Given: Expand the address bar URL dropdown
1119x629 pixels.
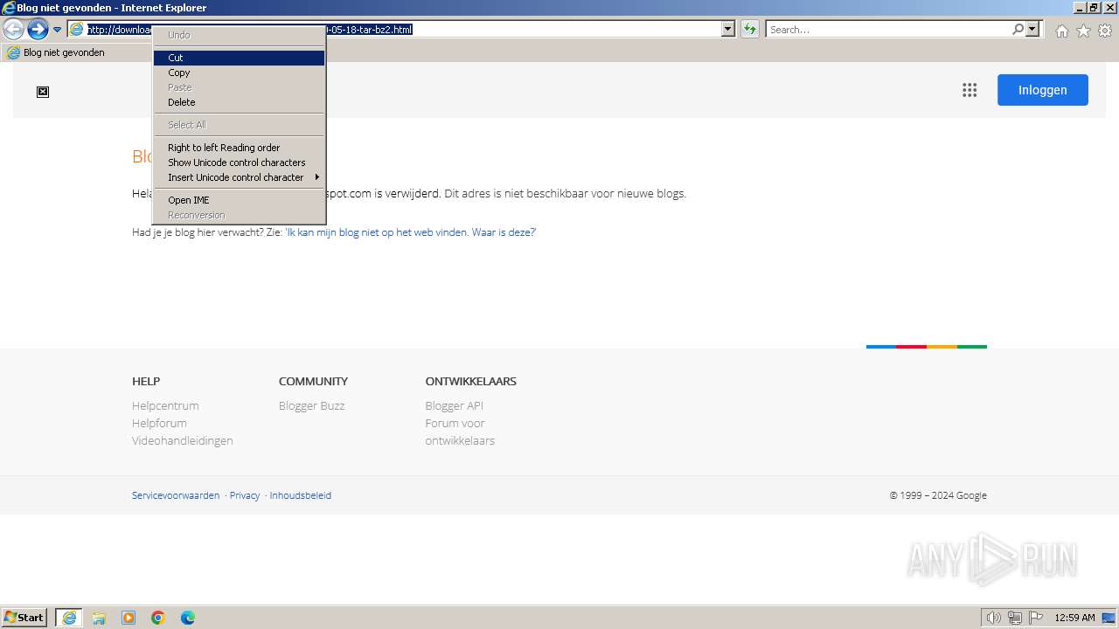Looking at the screenshot, I should coord(728,30).
